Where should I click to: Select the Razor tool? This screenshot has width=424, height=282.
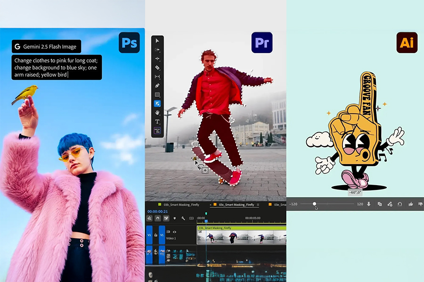[157, 68]
